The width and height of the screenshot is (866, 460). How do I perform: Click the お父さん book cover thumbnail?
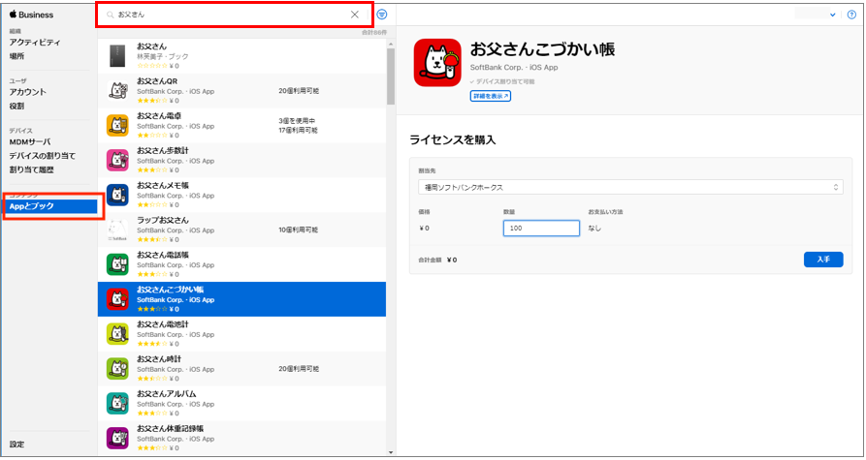tap(117, 56)
